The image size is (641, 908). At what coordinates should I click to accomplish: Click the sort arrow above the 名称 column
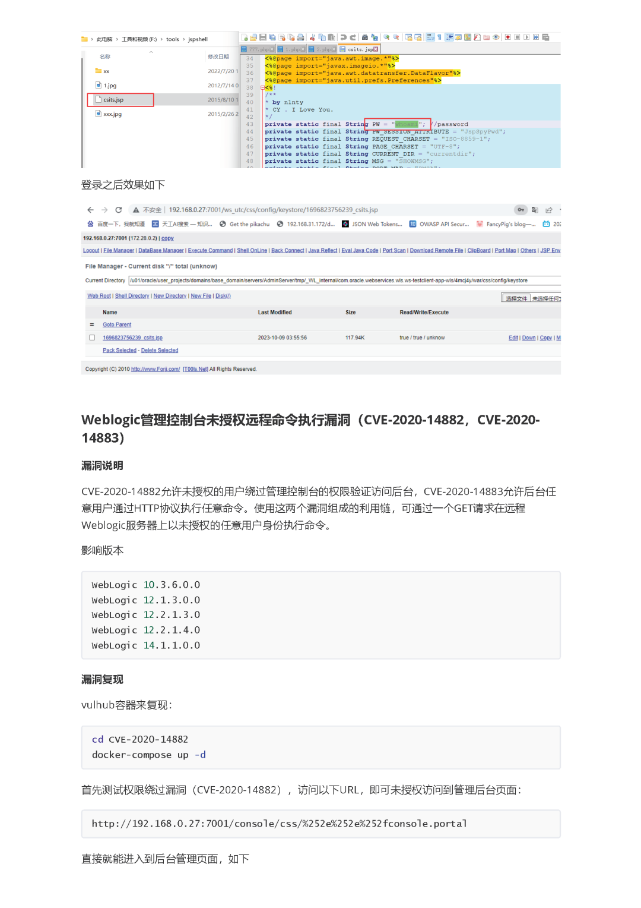[x=151, y=52]
